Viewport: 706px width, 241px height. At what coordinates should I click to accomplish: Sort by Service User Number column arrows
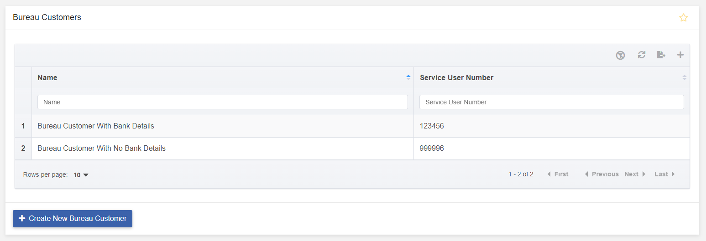click(x=685, y=77)
